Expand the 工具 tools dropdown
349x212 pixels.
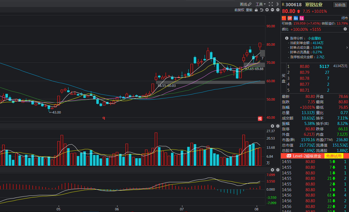point(261,4)
